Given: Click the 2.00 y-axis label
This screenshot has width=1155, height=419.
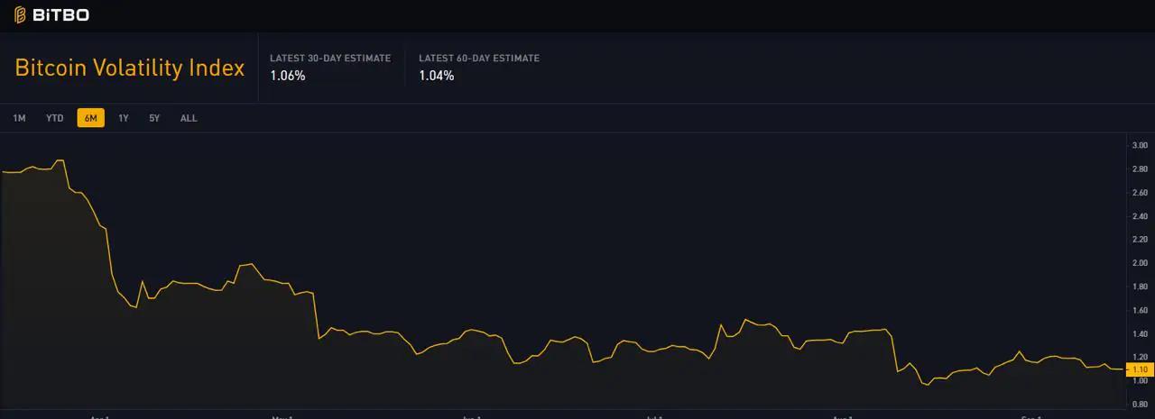Looking at the screenshot, I should click(x=1140, y=263).
